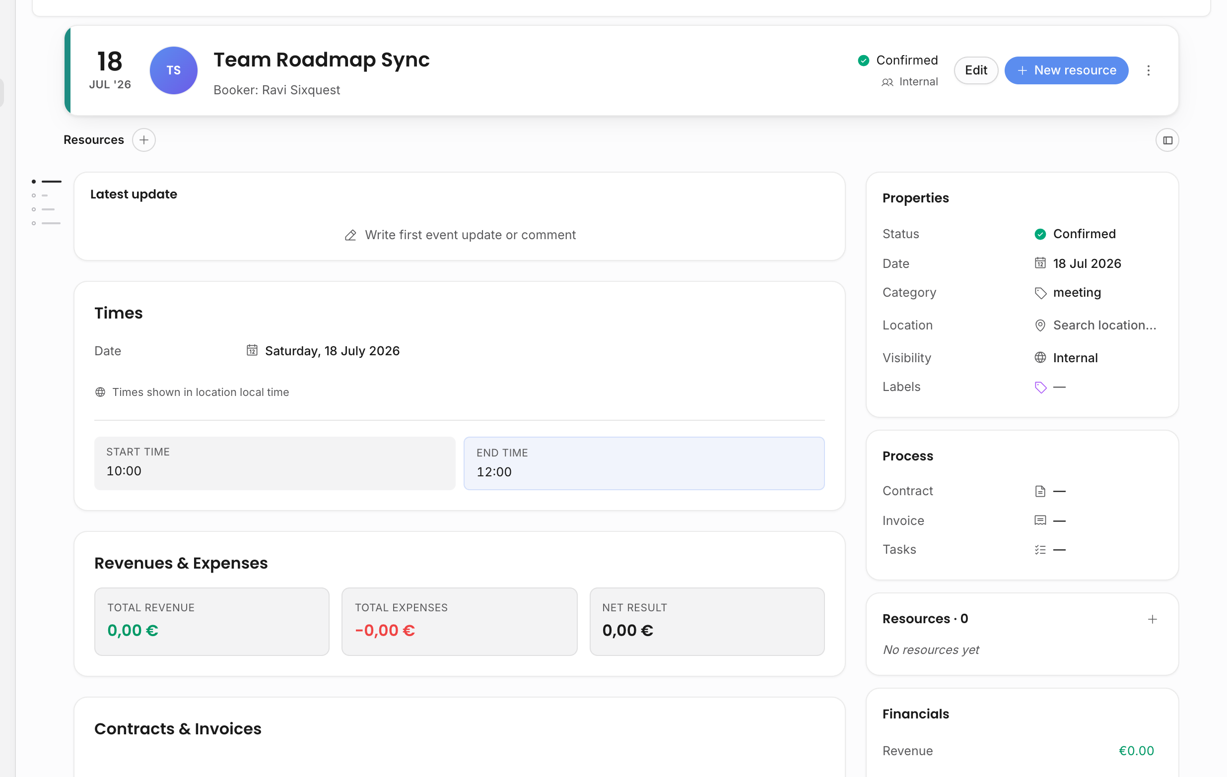Click the people icon beside Internal in header

click(x=887, y=82)
